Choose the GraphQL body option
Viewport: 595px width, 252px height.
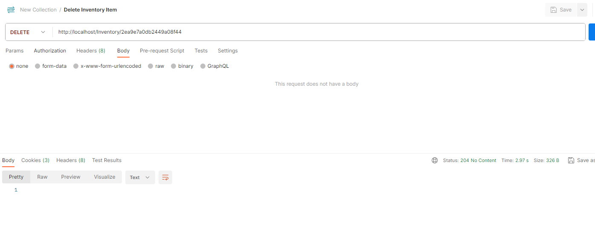point(203,66)
